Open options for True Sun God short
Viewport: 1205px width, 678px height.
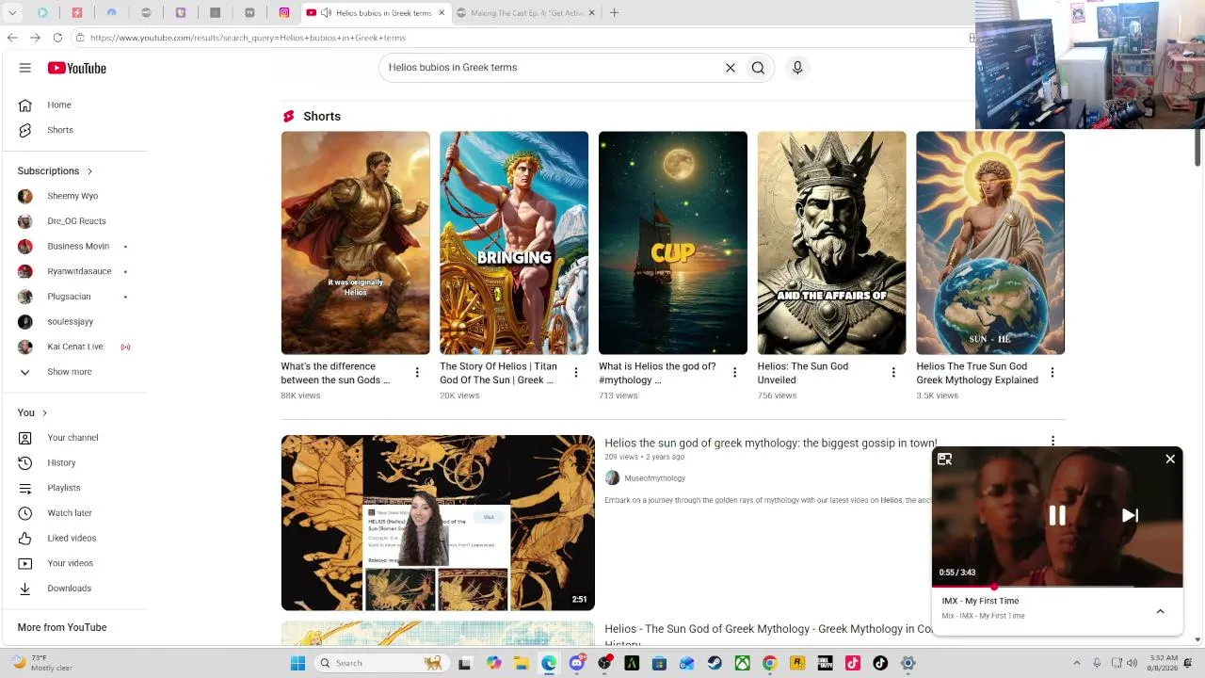[1052, 373]
